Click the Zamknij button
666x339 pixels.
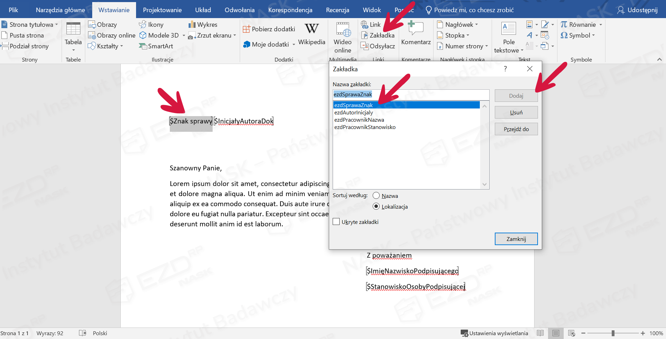(516, 239)
